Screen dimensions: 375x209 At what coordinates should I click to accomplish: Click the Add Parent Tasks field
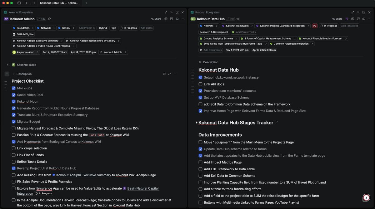coord(244,32)
